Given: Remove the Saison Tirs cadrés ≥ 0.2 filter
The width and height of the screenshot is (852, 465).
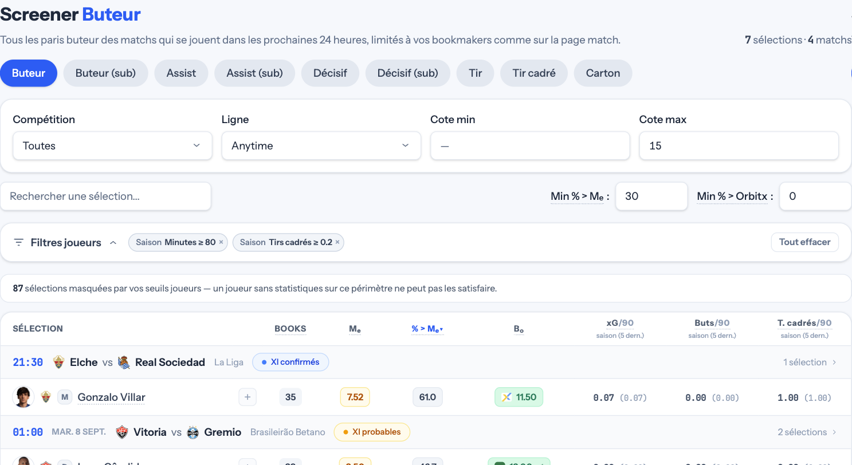Looking at the screenshot, I should 337,242.
